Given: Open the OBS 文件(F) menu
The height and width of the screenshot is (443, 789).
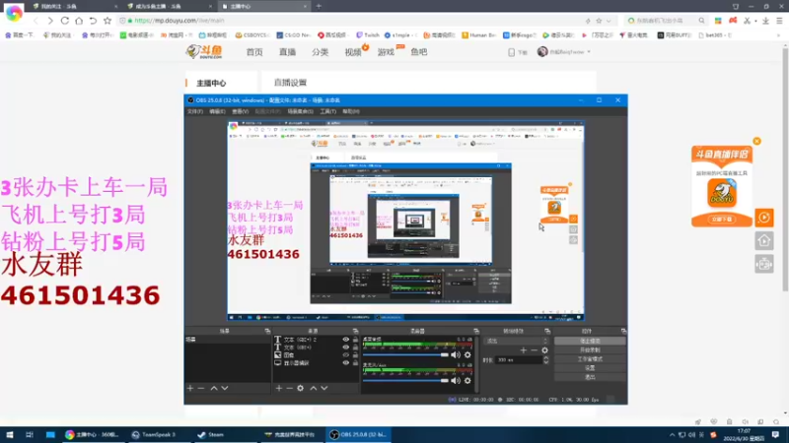Looking at the screenshot, I should tap(195, 111).
